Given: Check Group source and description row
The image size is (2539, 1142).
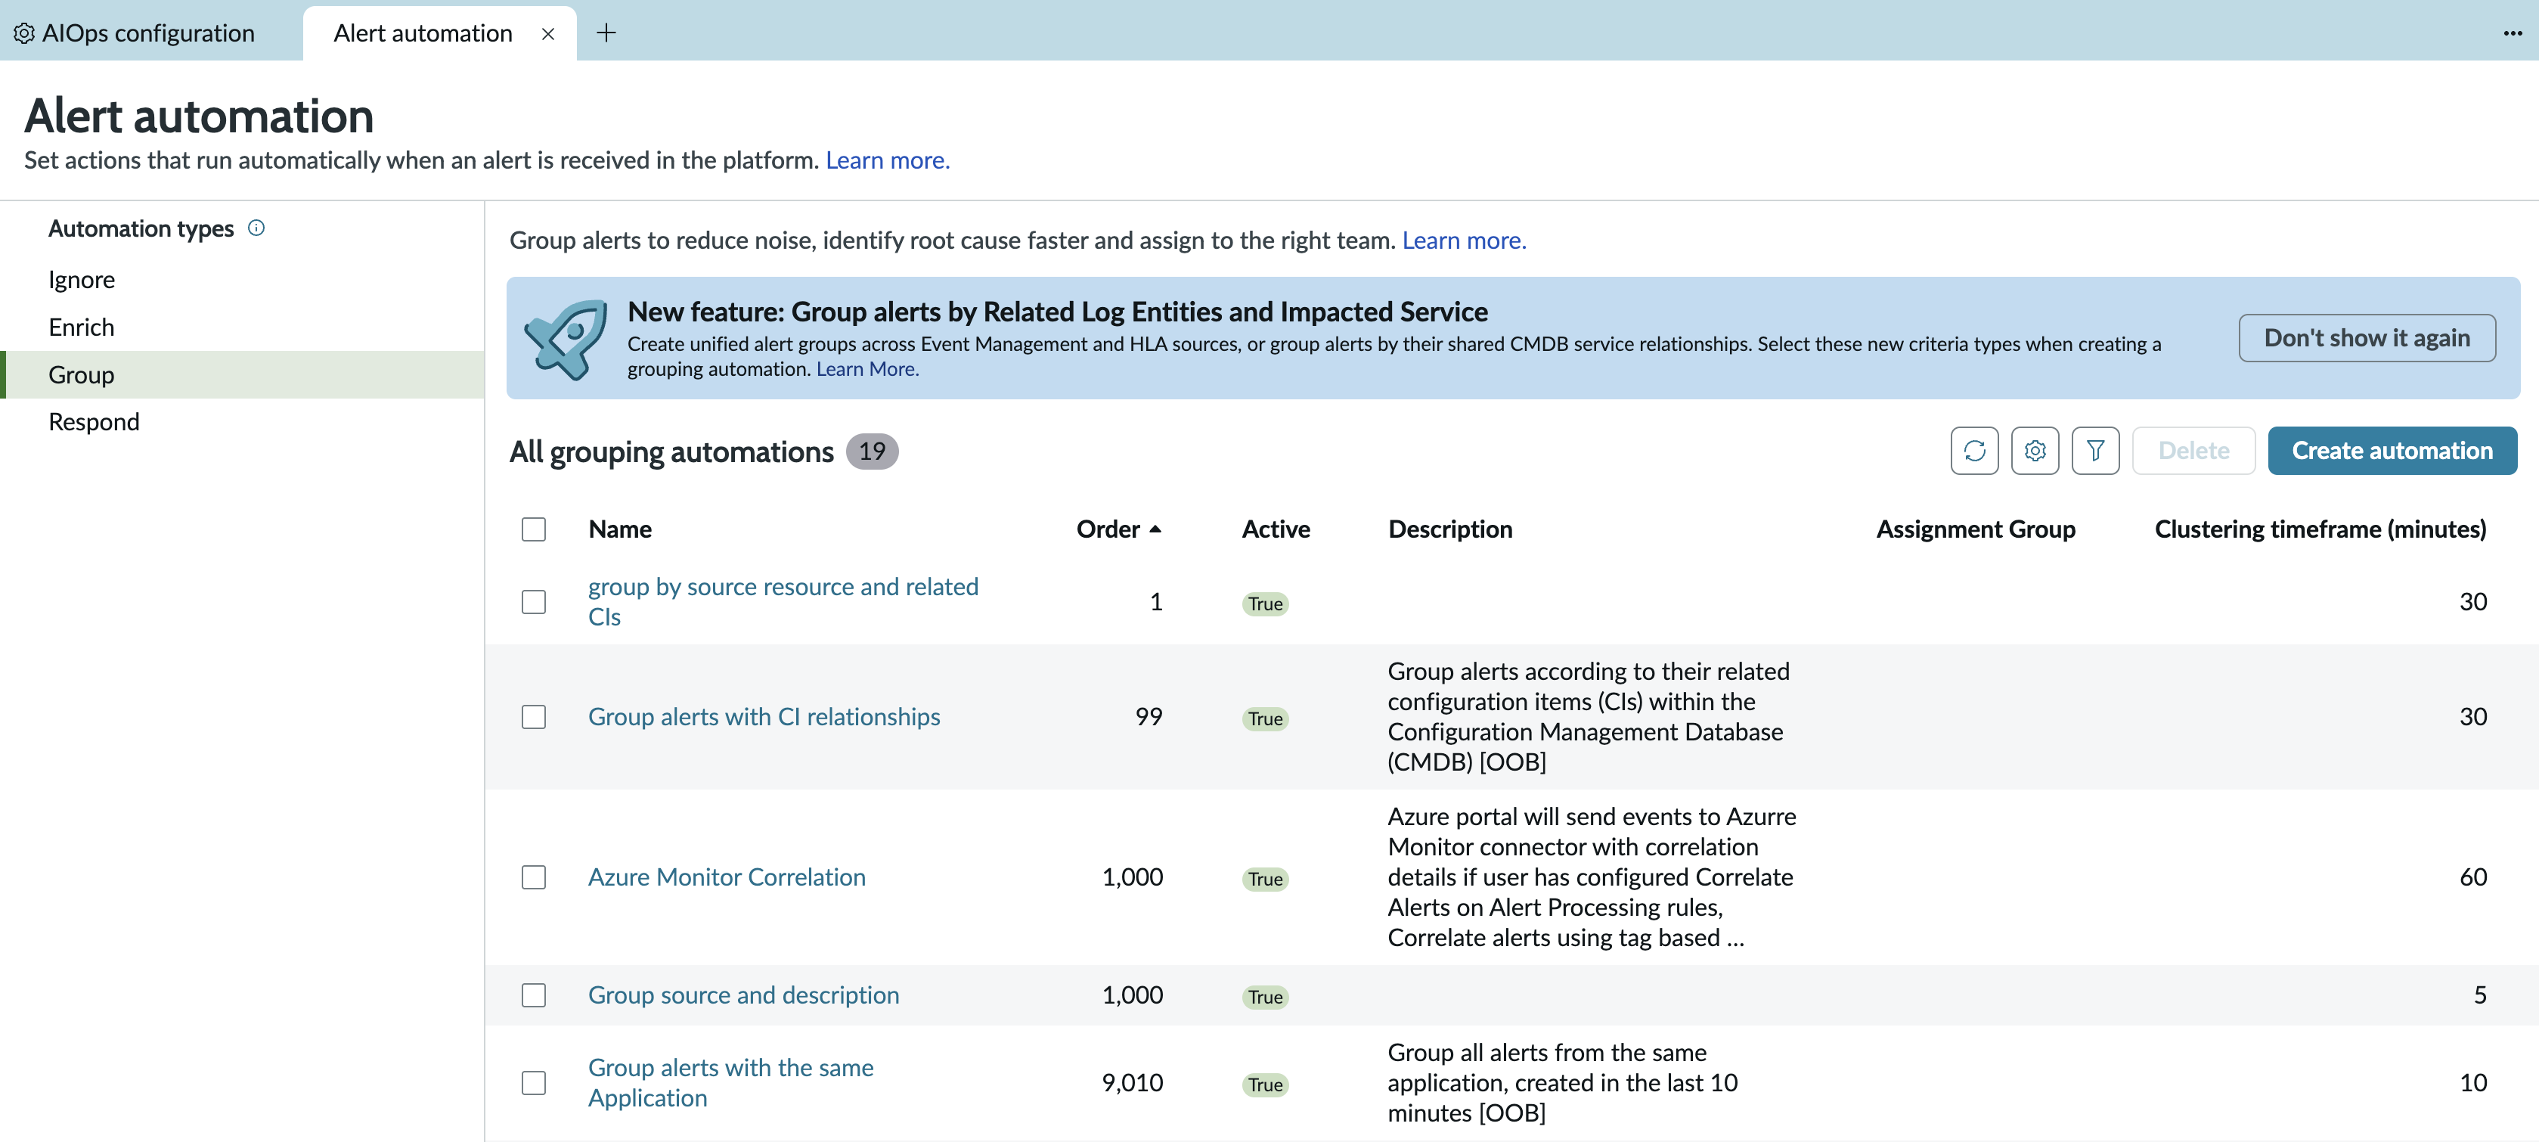Looking at the screenshot, I should click(533, 995).
